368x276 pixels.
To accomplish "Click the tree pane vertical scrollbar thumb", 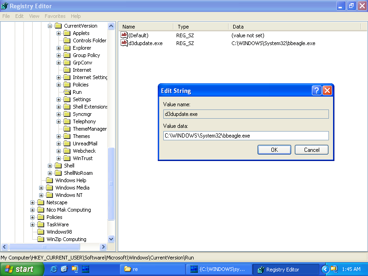I will (x=111, y=184).
